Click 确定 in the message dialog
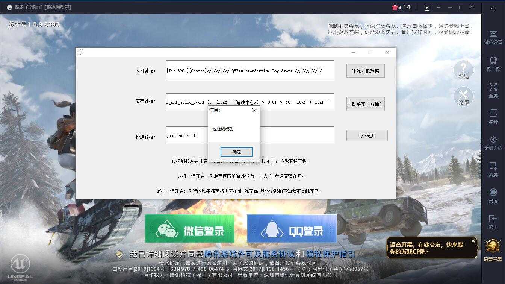The height and width of the screenshot is (284, 505). click(x=237, y=152)
